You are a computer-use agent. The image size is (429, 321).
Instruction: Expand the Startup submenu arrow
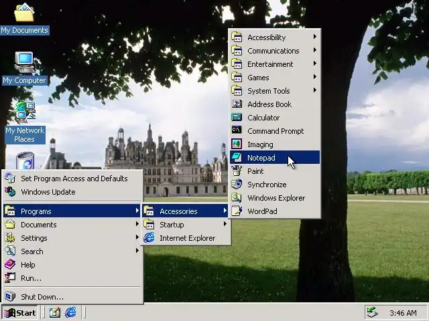click(225, 224)
